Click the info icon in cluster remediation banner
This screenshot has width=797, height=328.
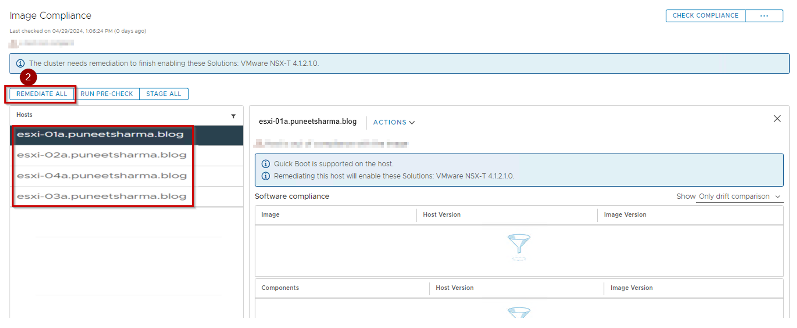pos(20,63)
